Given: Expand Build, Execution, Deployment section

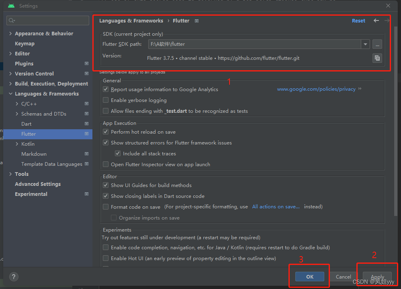Looking at the screenshot, I should click(10, 83).
